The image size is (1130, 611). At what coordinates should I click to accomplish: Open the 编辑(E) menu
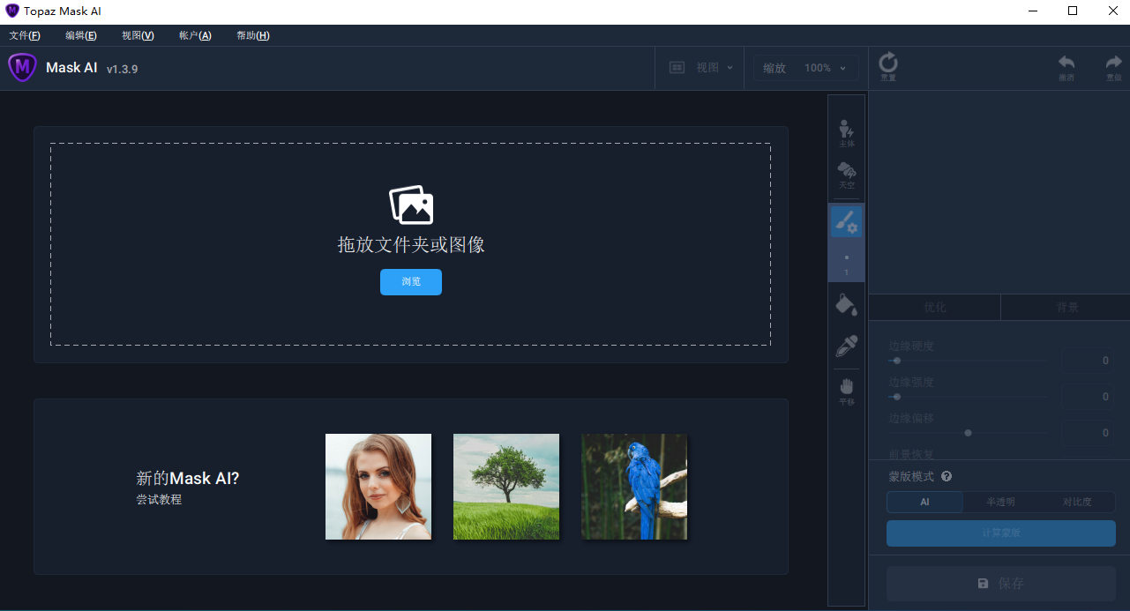81,35
